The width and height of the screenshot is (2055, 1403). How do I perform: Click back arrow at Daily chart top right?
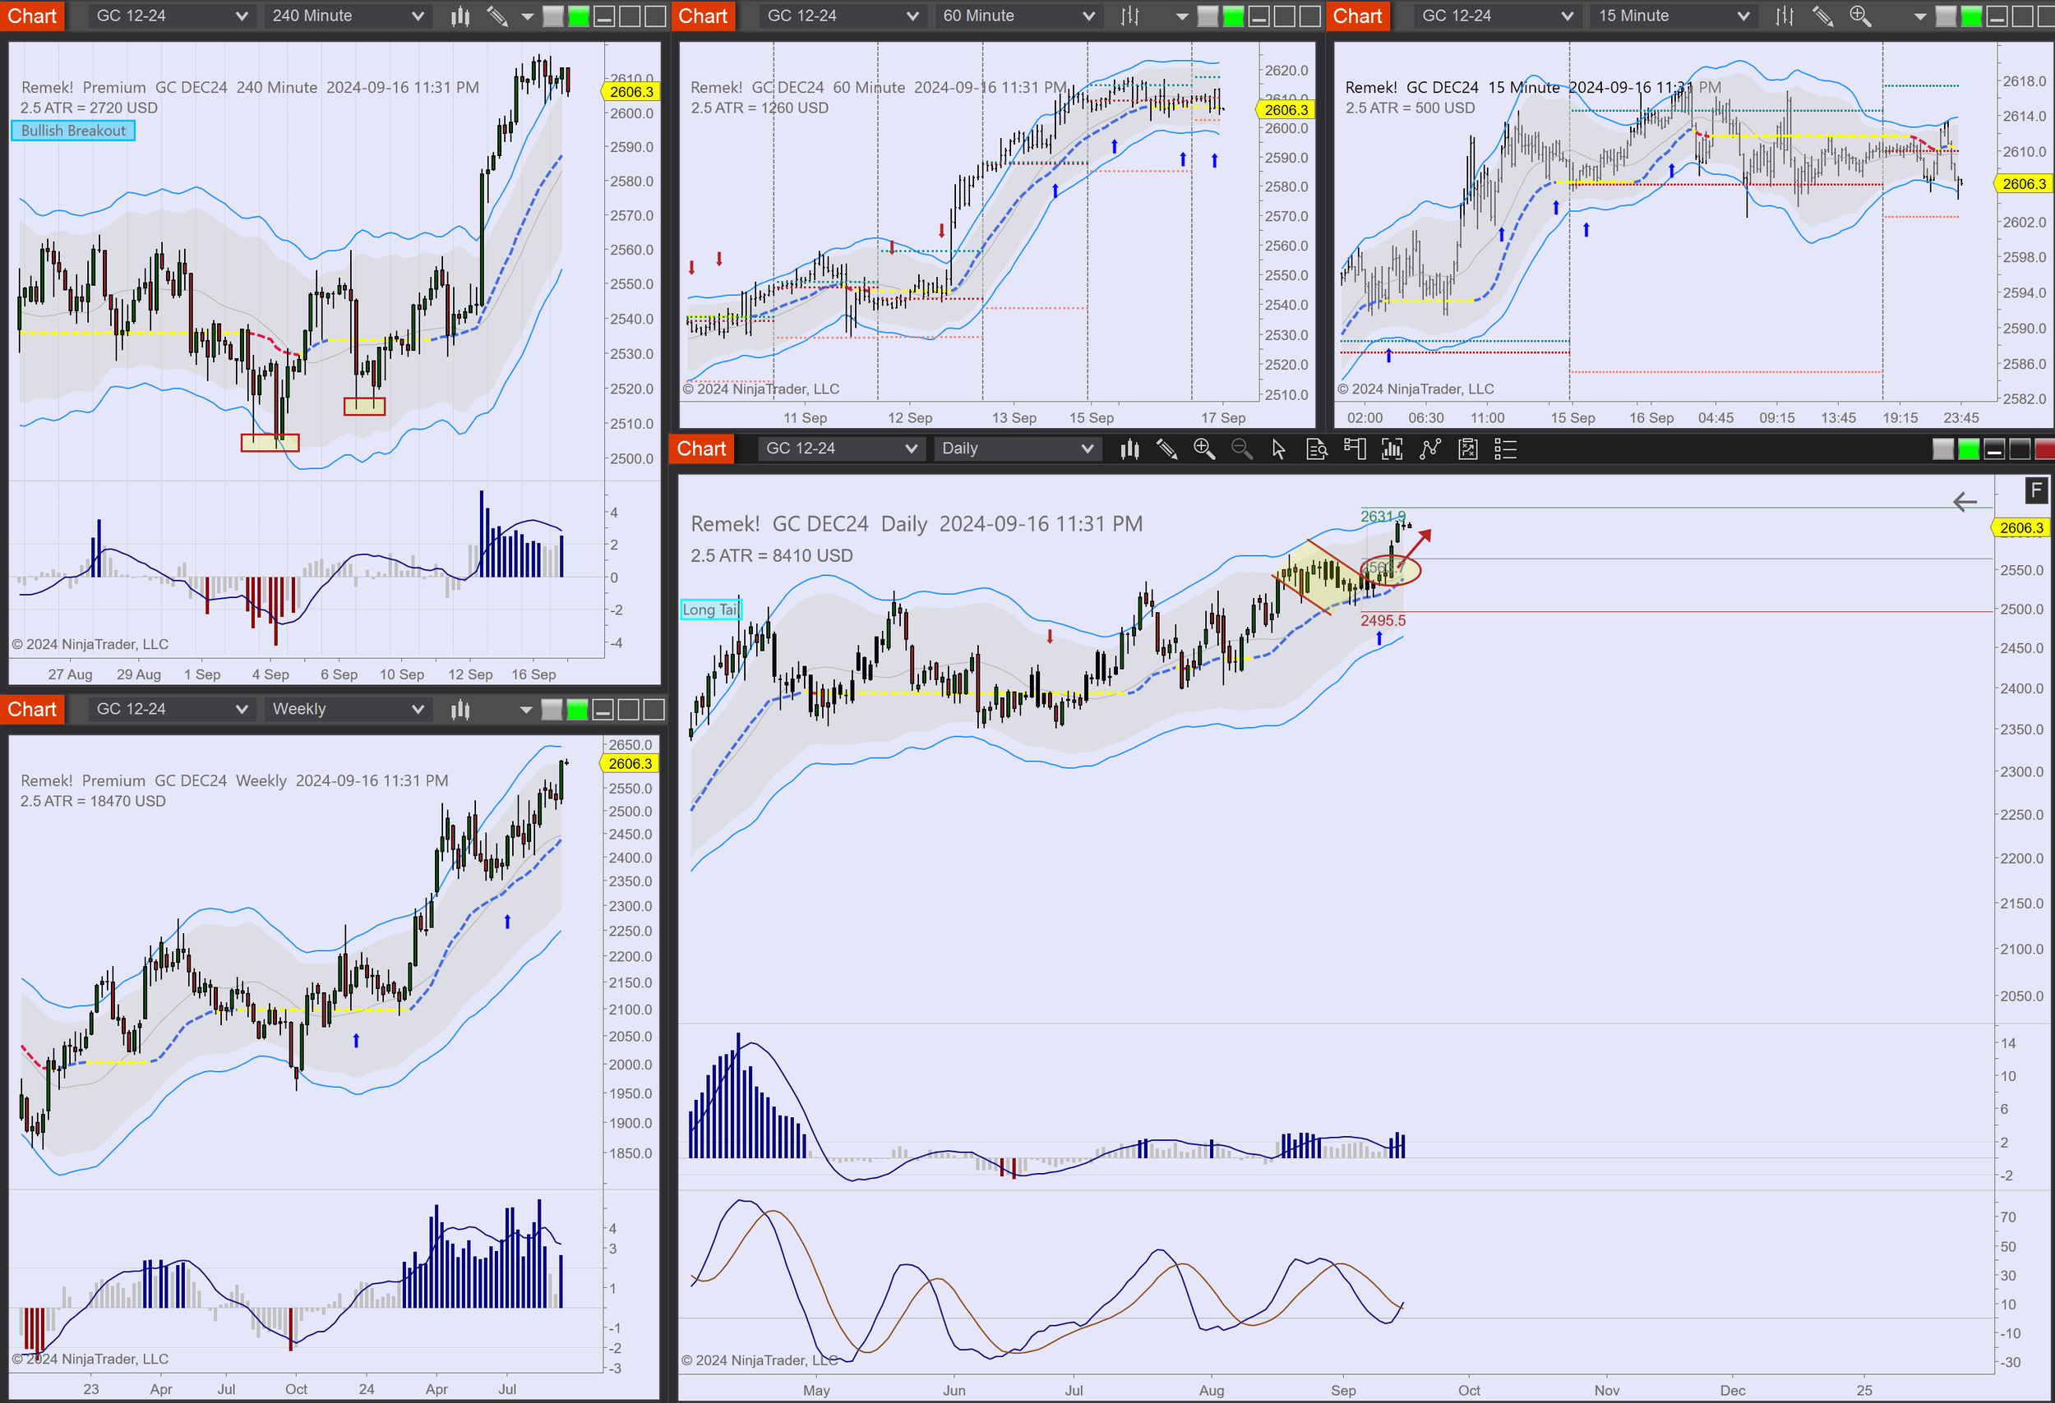click(1964, 502)
